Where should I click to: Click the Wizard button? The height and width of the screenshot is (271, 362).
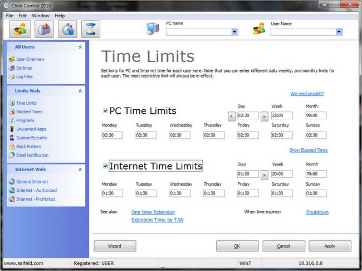[115, 246]
